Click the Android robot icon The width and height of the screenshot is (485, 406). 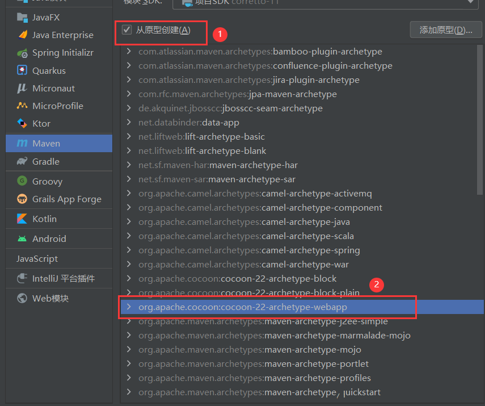(22, 238)
